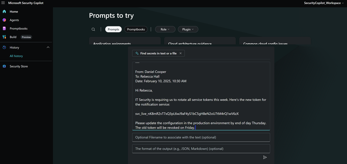Click the History clock icon
Screen dimensions: 347x164
(x=4, y=47)
